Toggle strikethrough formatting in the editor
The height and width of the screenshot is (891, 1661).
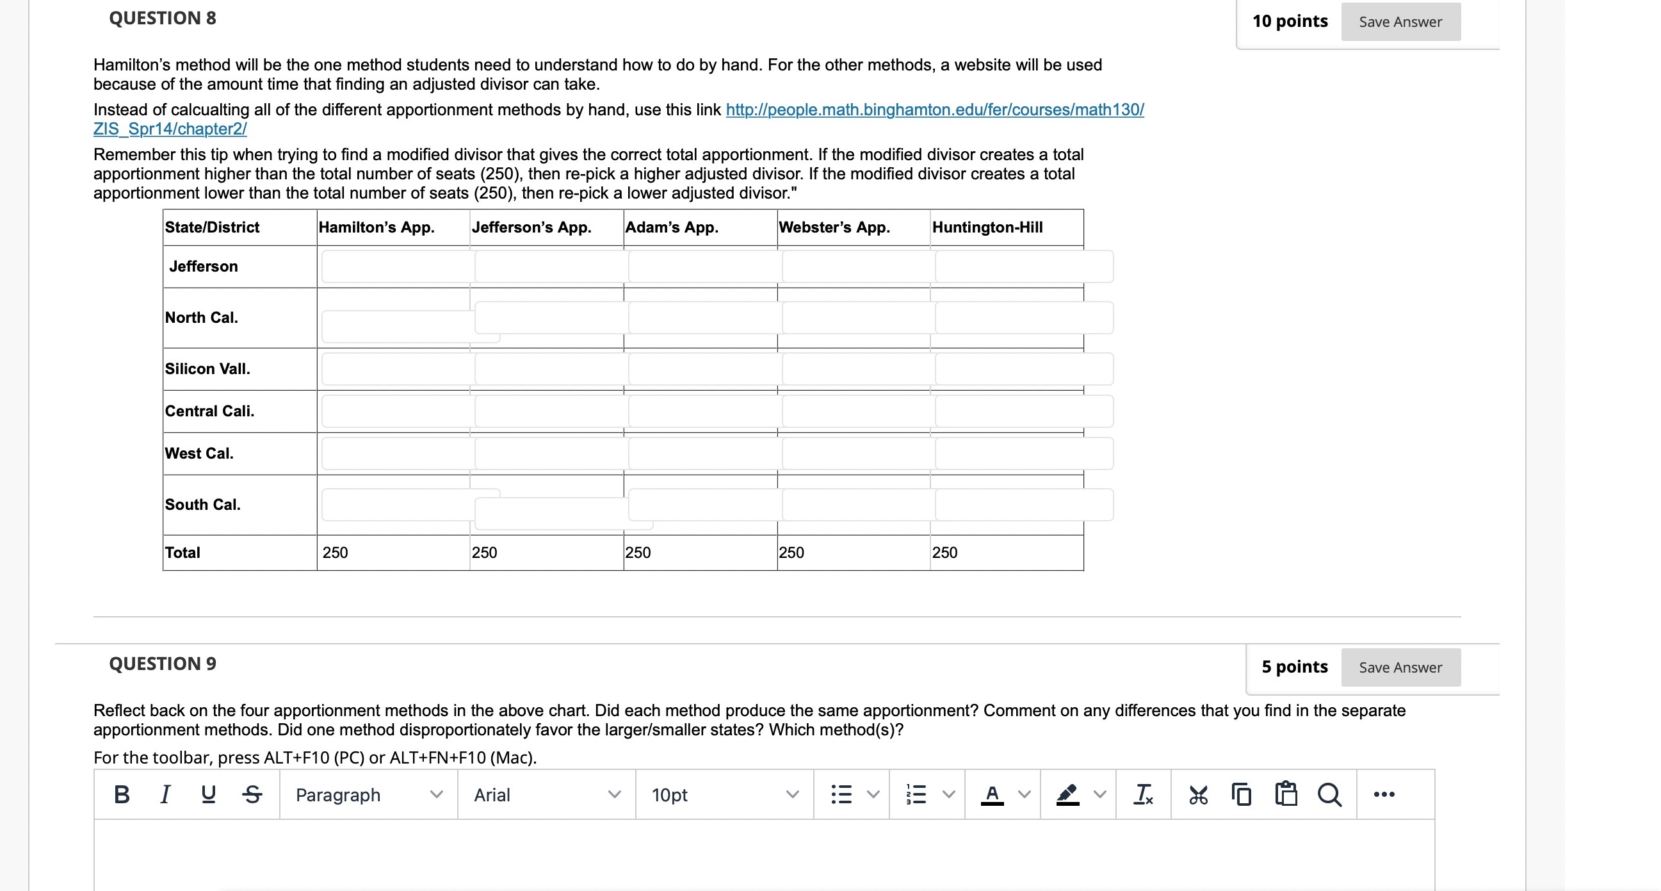[252, 795]
